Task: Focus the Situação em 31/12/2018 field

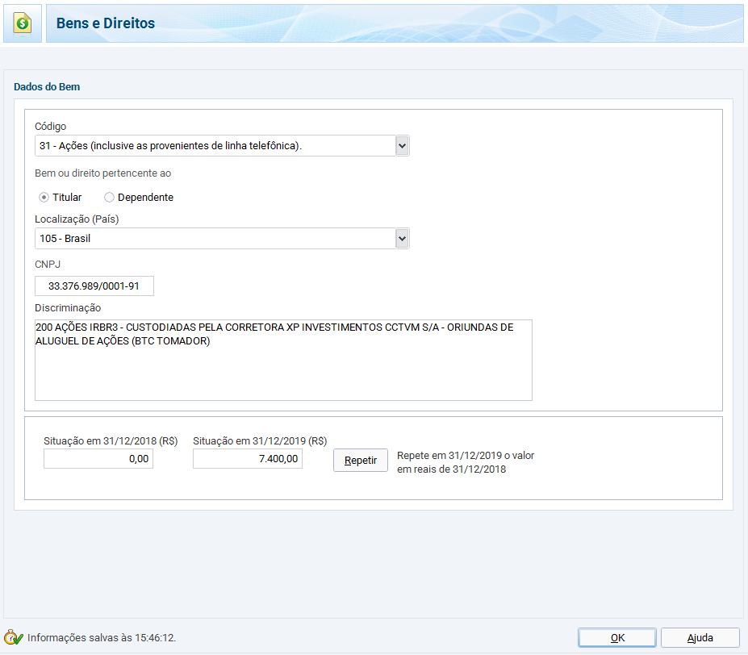Action: (98, 459)
